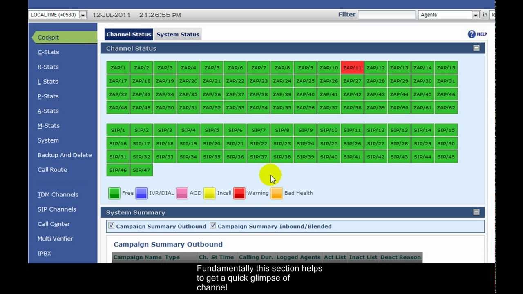Viewport: 523px width, 294px height.
Task: Select channel ZAP/24
Action: (x=282, y=81)
